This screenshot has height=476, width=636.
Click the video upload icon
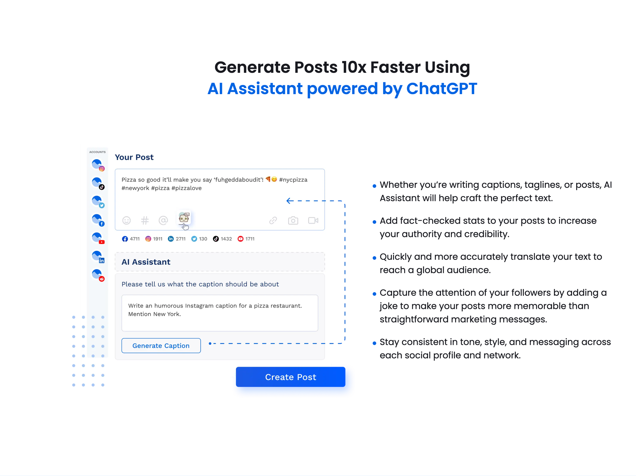coord(313,220)
